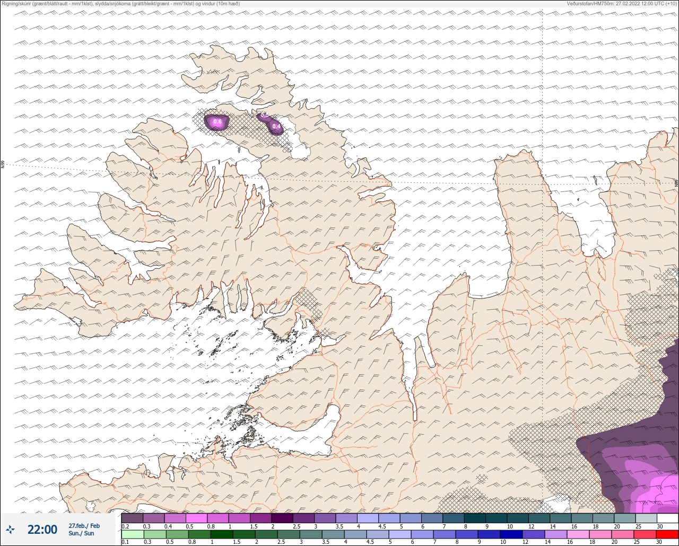The image size is (679, 546).
Task: Click the 0.6 snowfall value on map
Action: 217,122
